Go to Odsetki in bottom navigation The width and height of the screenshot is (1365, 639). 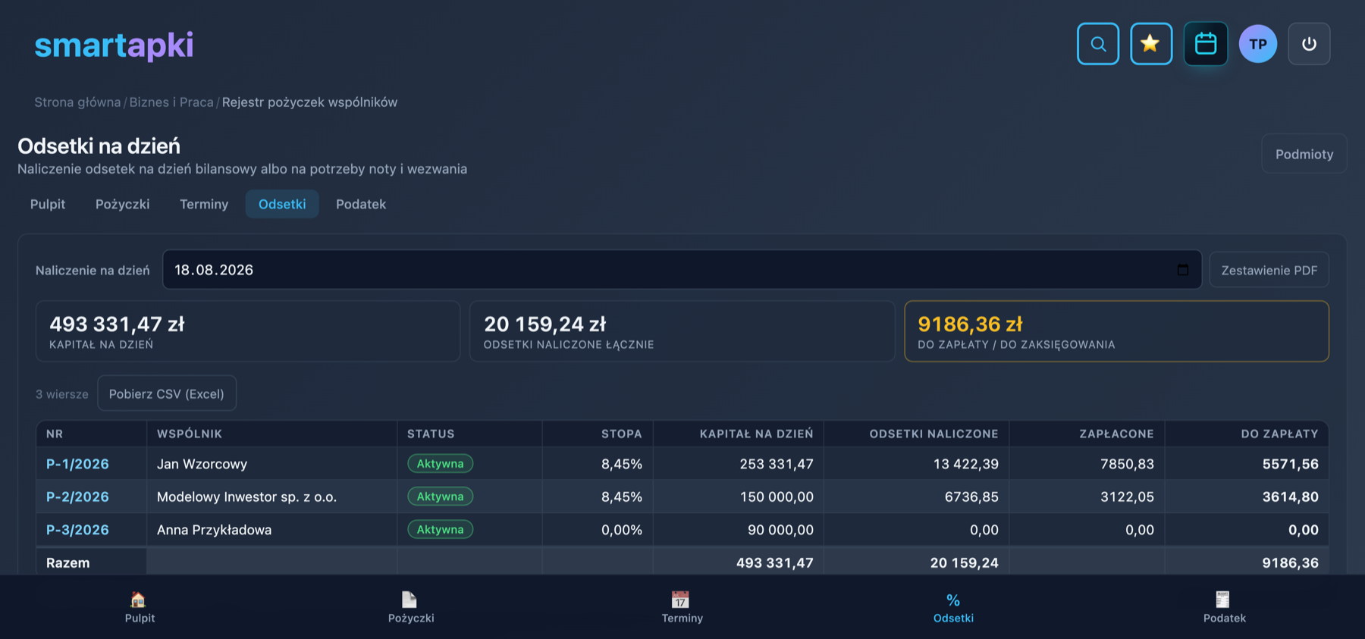[x=953, y=607]
